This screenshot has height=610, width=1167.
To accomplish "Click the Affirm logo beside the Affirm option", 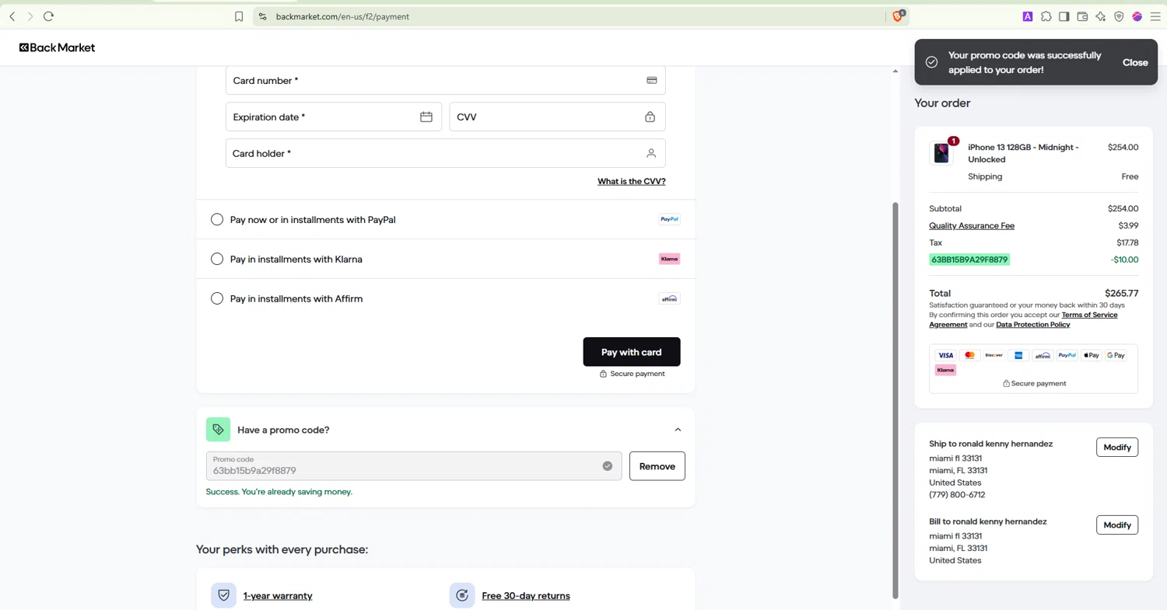I will click(669, 298).
